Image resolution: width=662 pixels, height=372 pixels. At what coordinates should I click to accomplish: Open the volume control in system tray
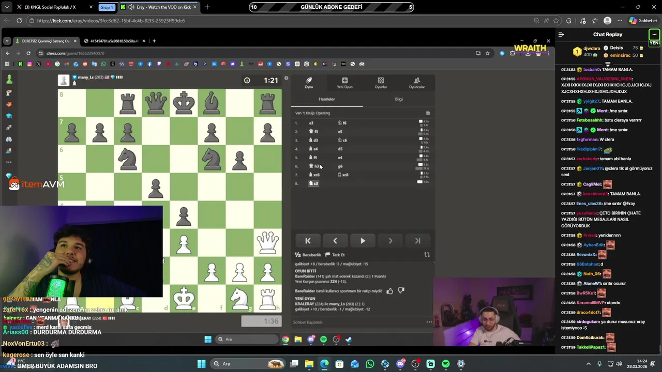pos(619,364)
